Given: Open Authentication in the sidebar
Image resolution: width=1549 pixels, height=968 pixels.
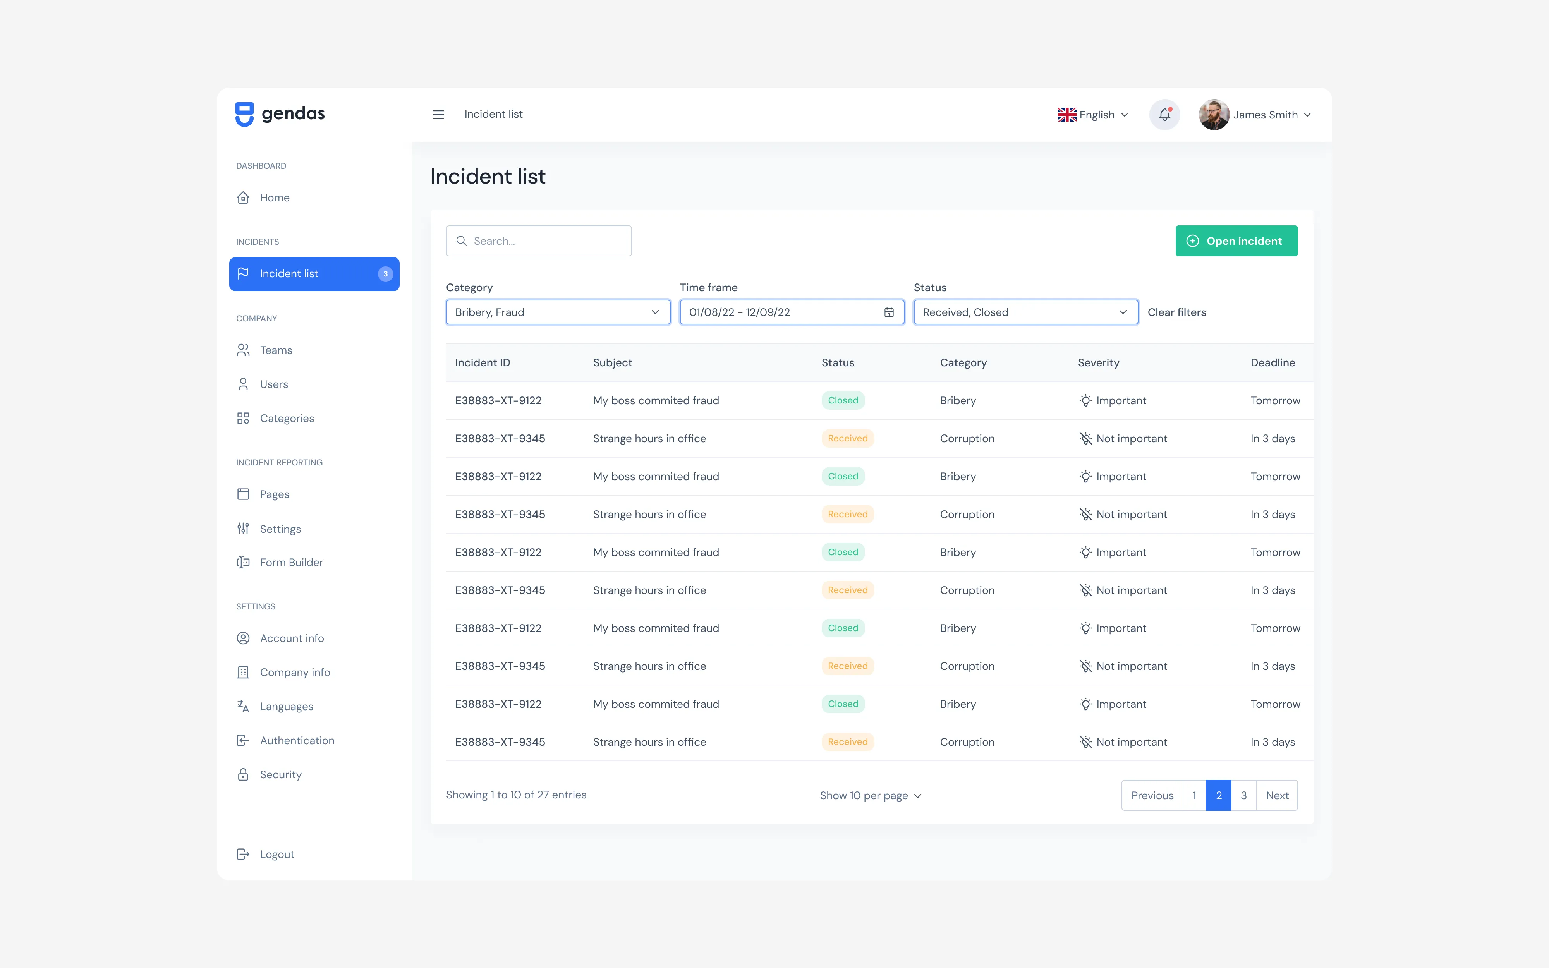Looking at the screenshot, I should coord(314,741).
